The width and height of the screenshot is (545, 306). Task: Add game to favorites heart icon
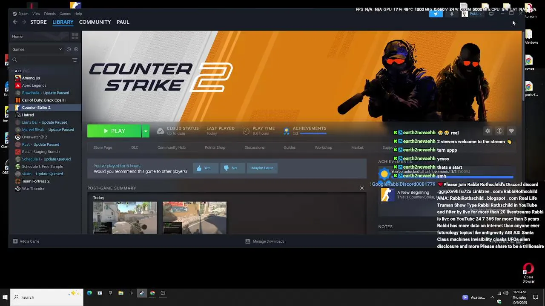coord(511,131)
